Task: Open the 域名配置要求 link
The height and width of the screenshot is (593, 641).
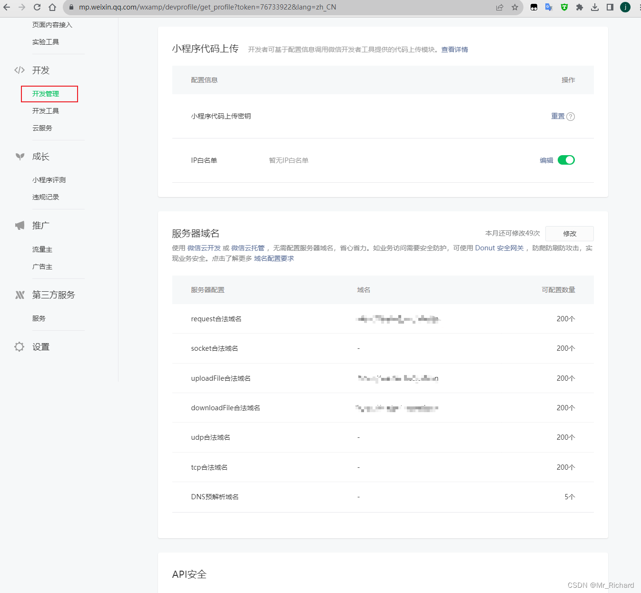Action: (274, 258)
